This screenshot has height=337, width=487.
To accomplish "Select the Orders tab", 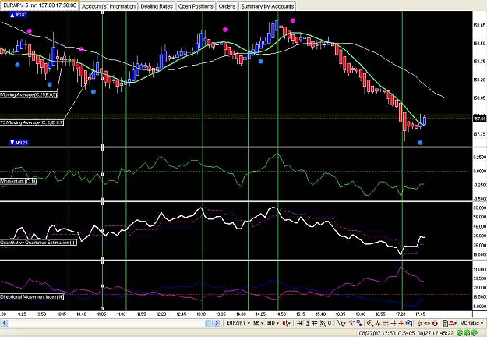I will click(227, 6).
